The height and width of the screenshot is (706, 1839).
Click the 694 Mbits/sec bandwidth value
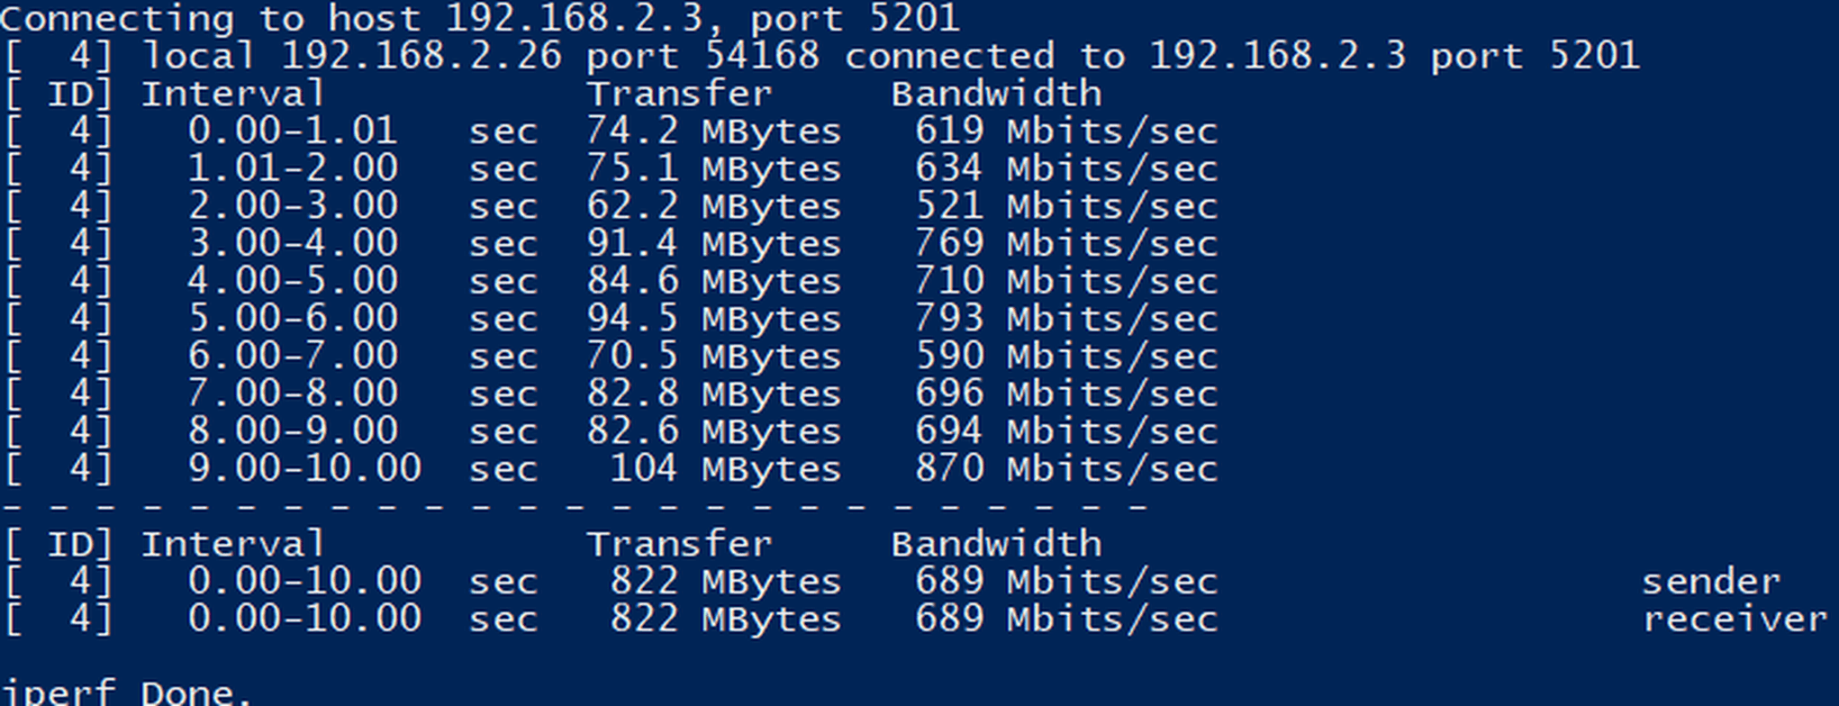click(x=1066, y=431)
